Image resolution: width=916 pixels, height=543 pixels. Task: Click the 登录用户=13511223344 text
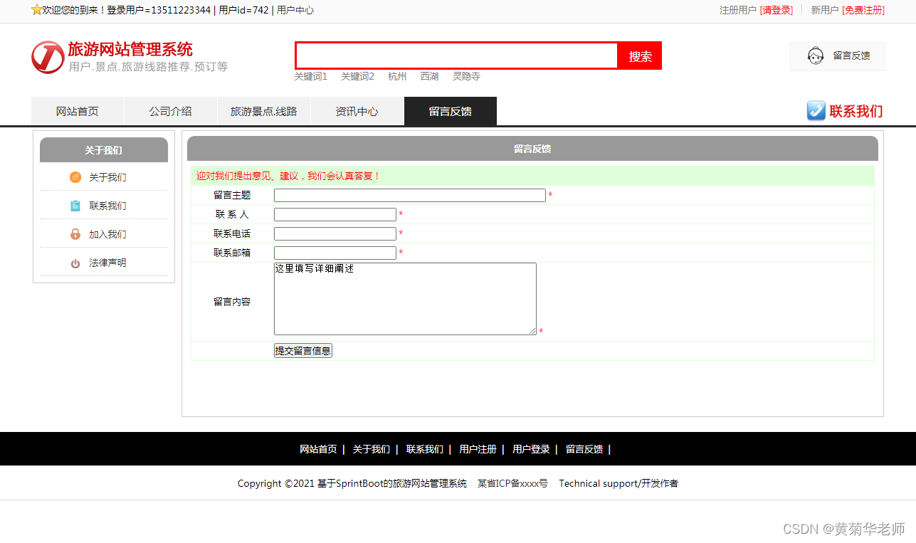pyautogui.click(x=159, y=10)
